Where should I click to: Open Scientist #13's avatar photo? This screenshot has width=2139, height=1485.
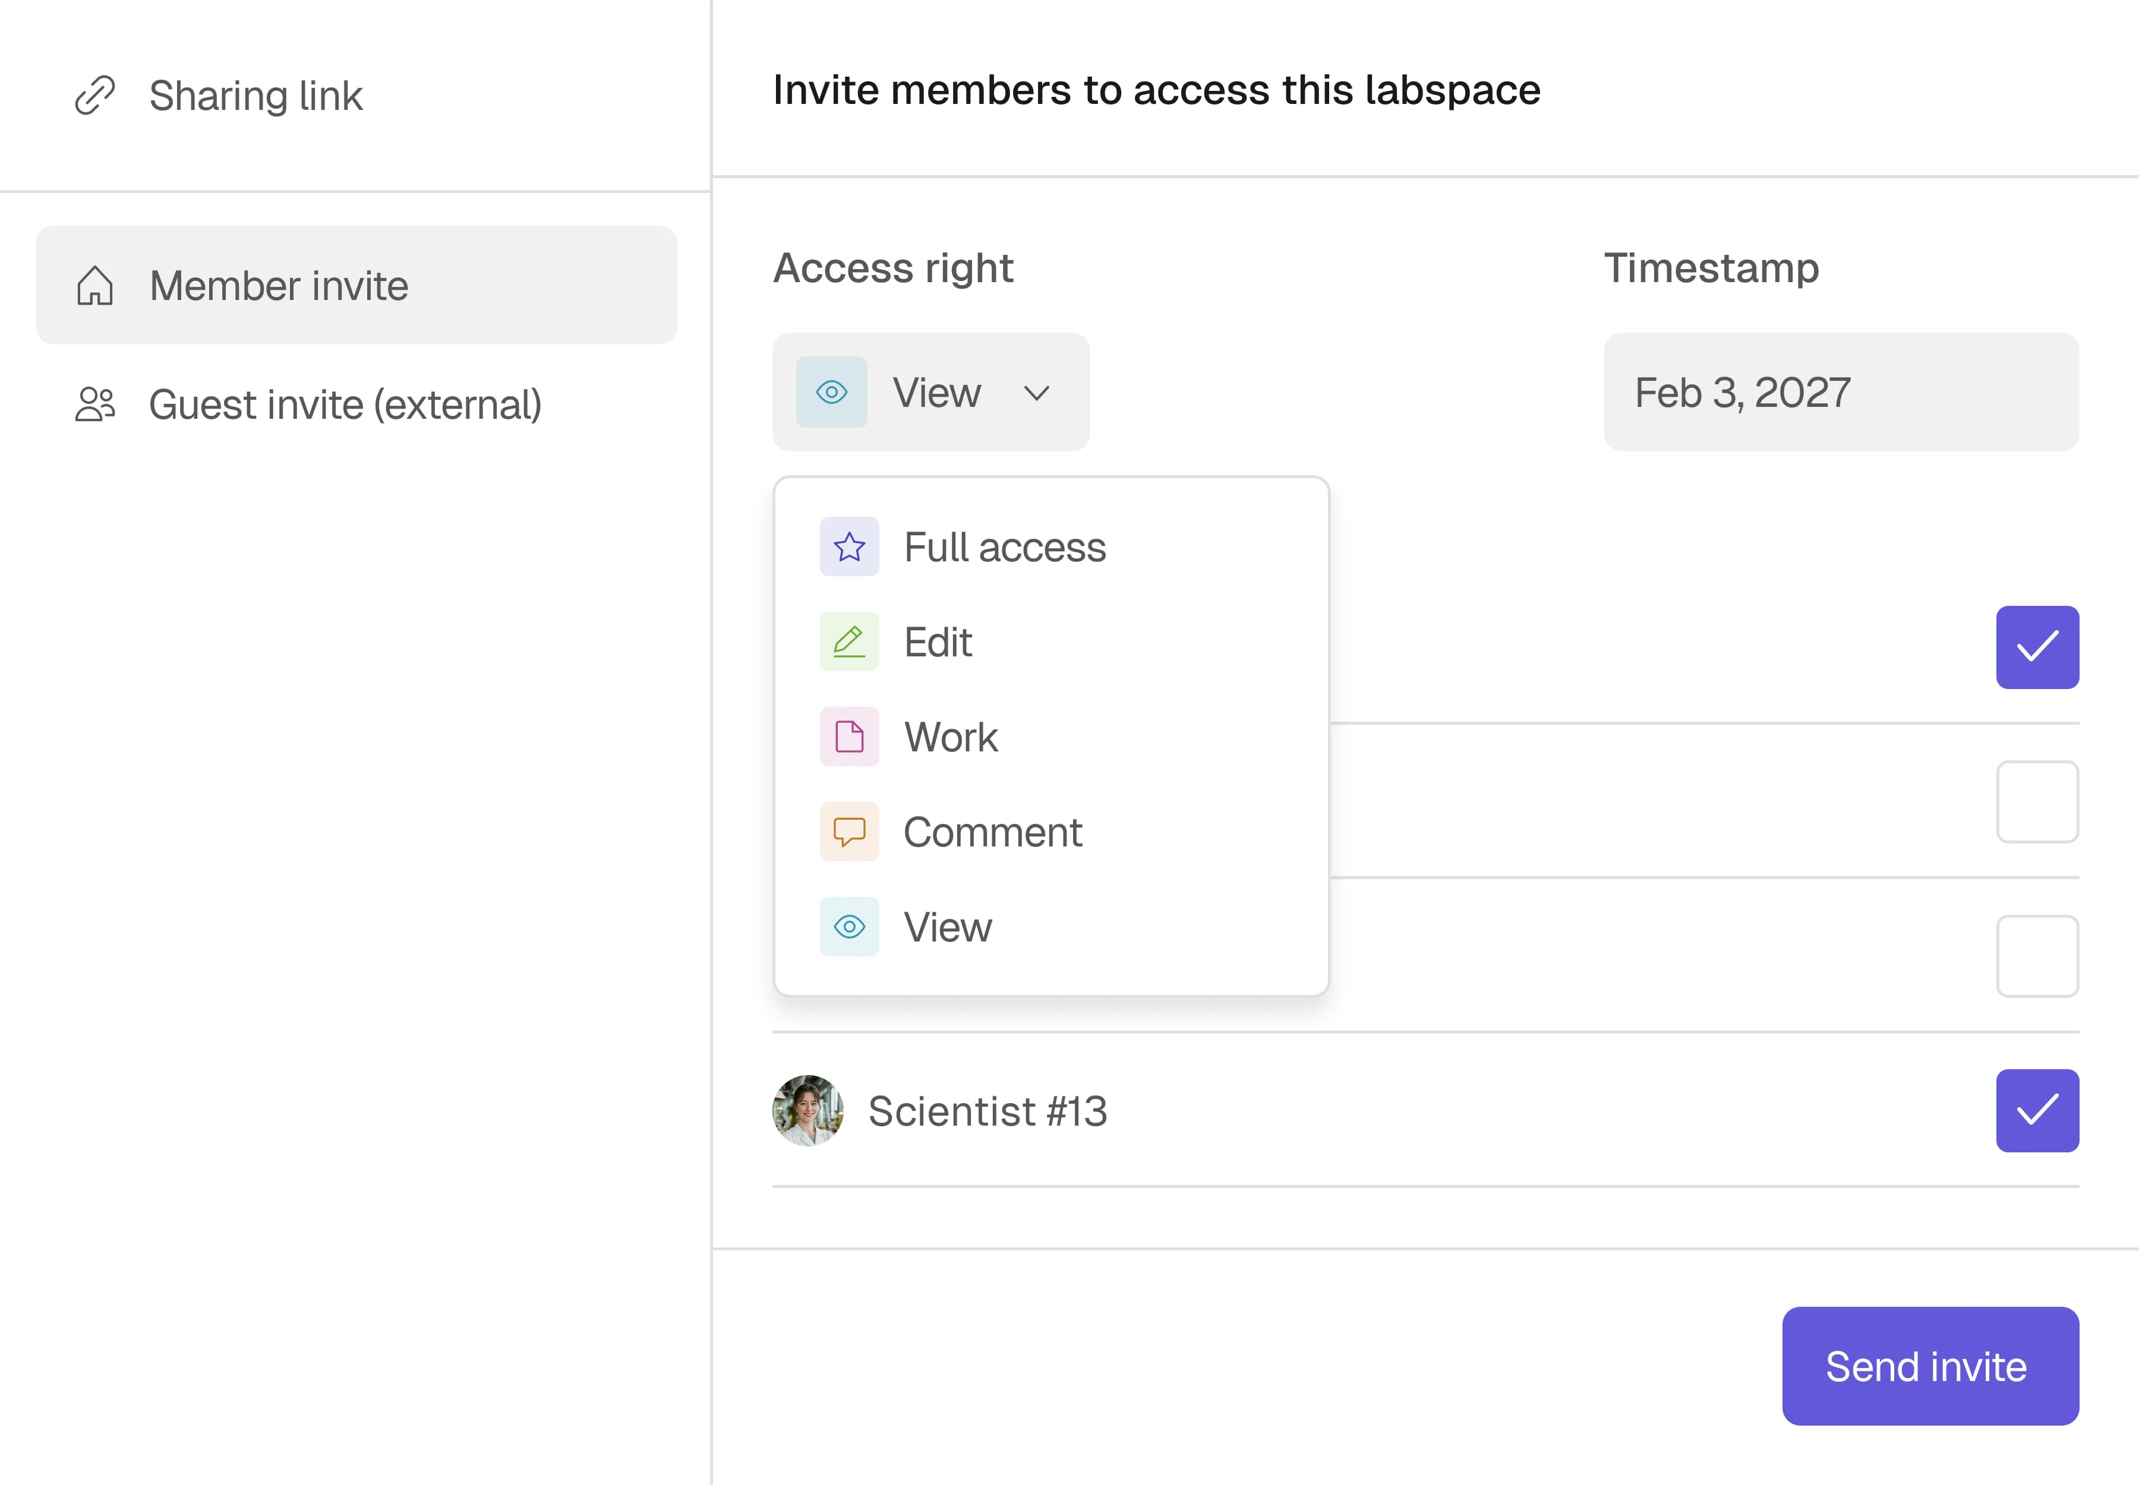(808, 1110)
